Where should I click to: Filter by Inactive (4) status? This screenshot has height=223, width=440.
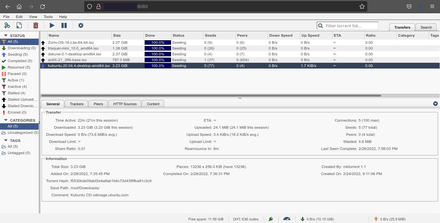(19, 87)
